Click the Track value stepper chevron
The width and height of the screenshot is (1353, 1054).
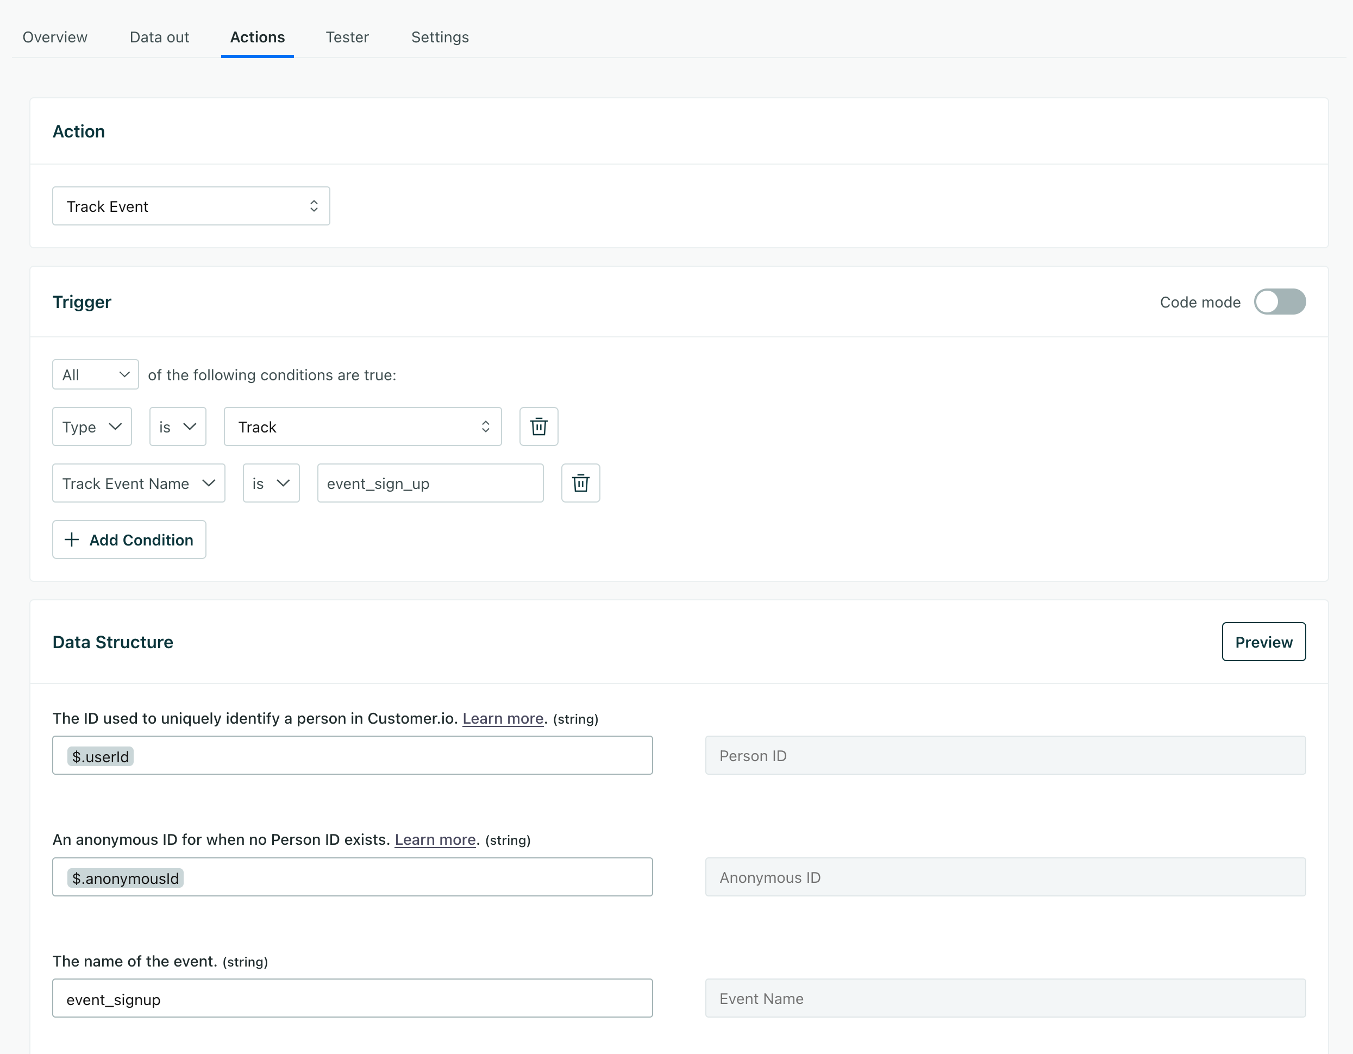click(486, 426)
